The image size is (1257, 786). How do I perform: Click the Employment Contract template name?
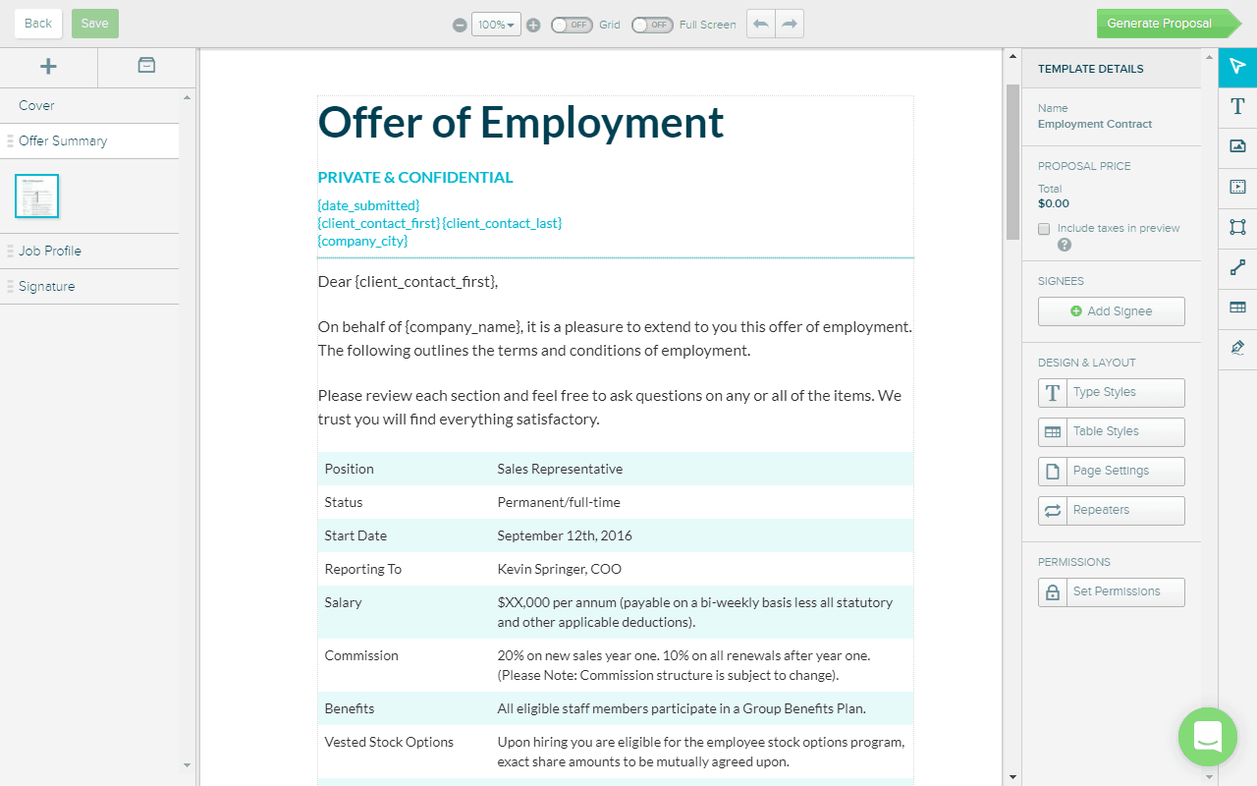click(x=1095, y=124)
